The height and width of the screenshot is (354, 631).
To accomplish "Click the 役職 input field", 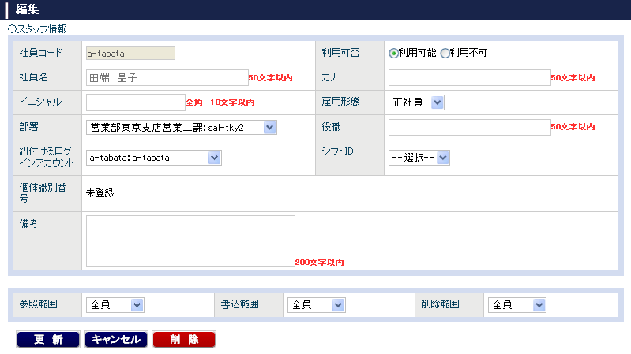I will tap(470, 127).
